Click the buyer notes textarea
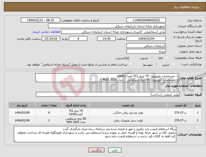The height and width of the screenshot is (157, 206). coord(95,134)
